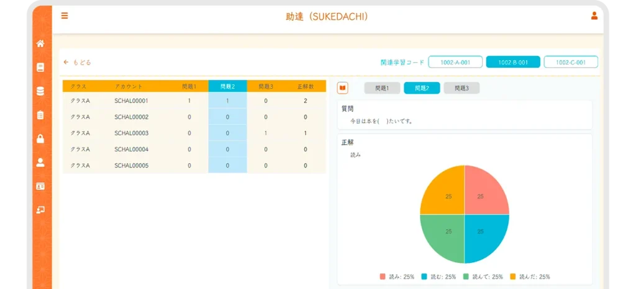Select account SCHAL00001 in the table
Viewport: 636px width, 289px height.
[132, 101]
